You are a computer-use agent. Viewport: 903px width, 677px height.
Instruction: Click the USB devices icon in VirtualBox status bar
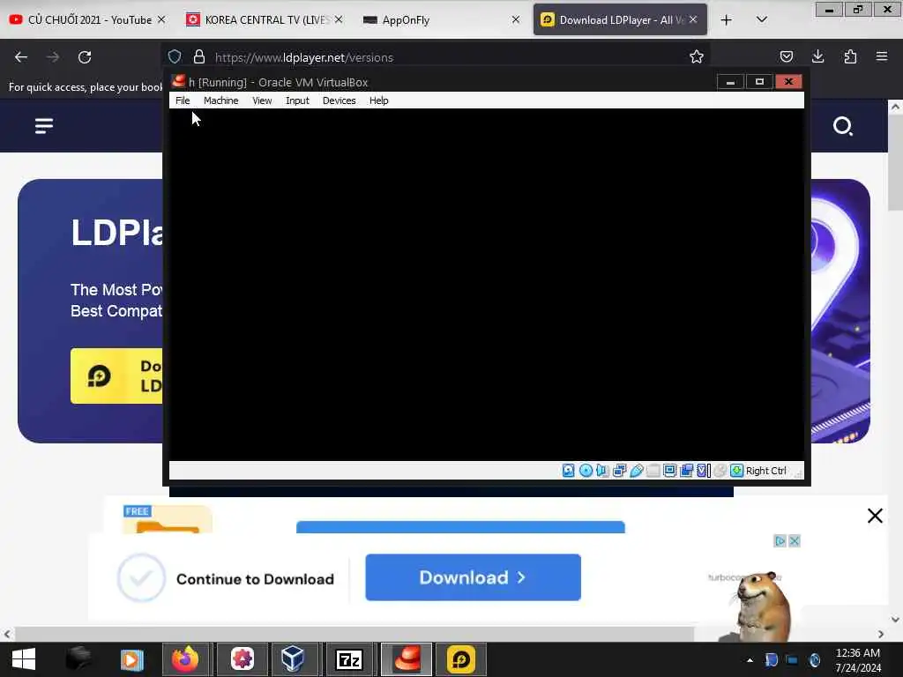637,471
